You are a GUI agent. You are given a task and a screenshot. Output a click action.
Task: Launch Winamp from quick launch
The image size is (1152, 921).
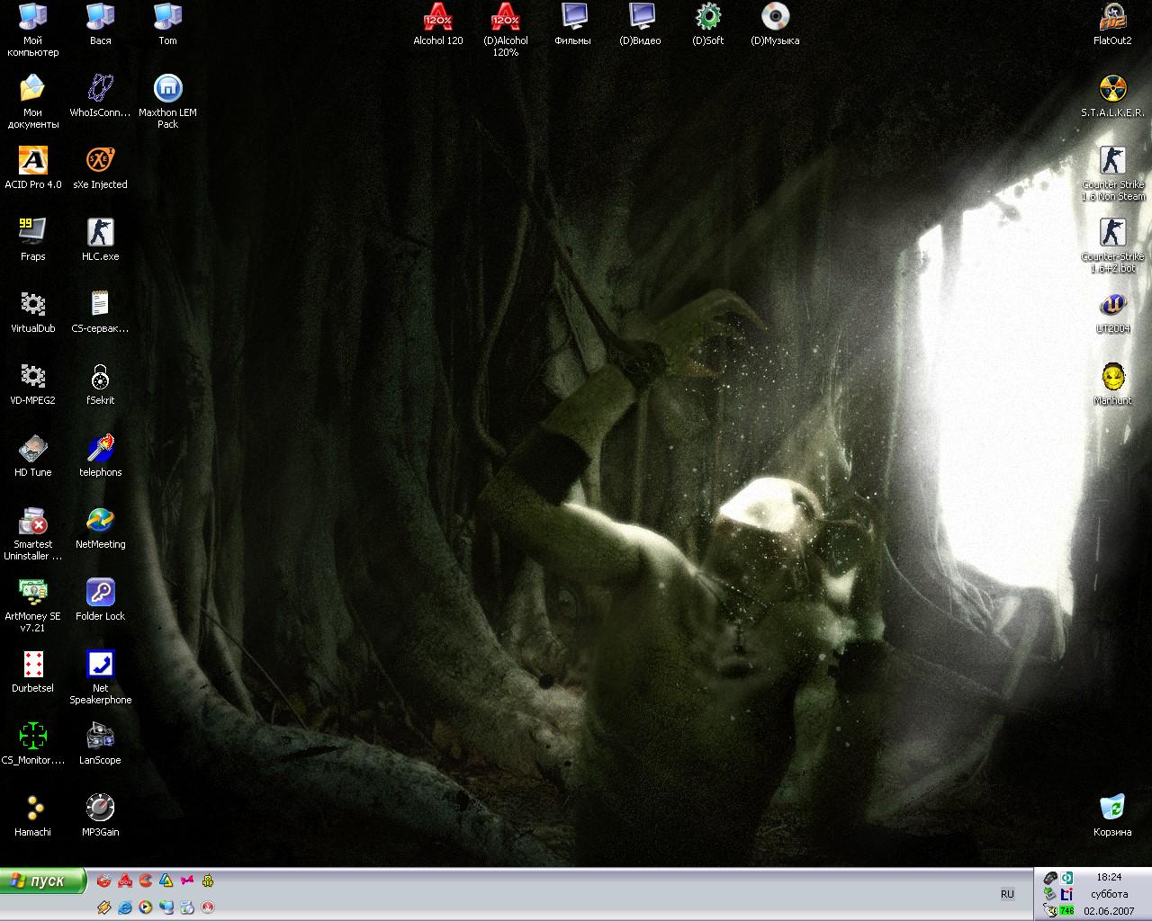(103, 908)
